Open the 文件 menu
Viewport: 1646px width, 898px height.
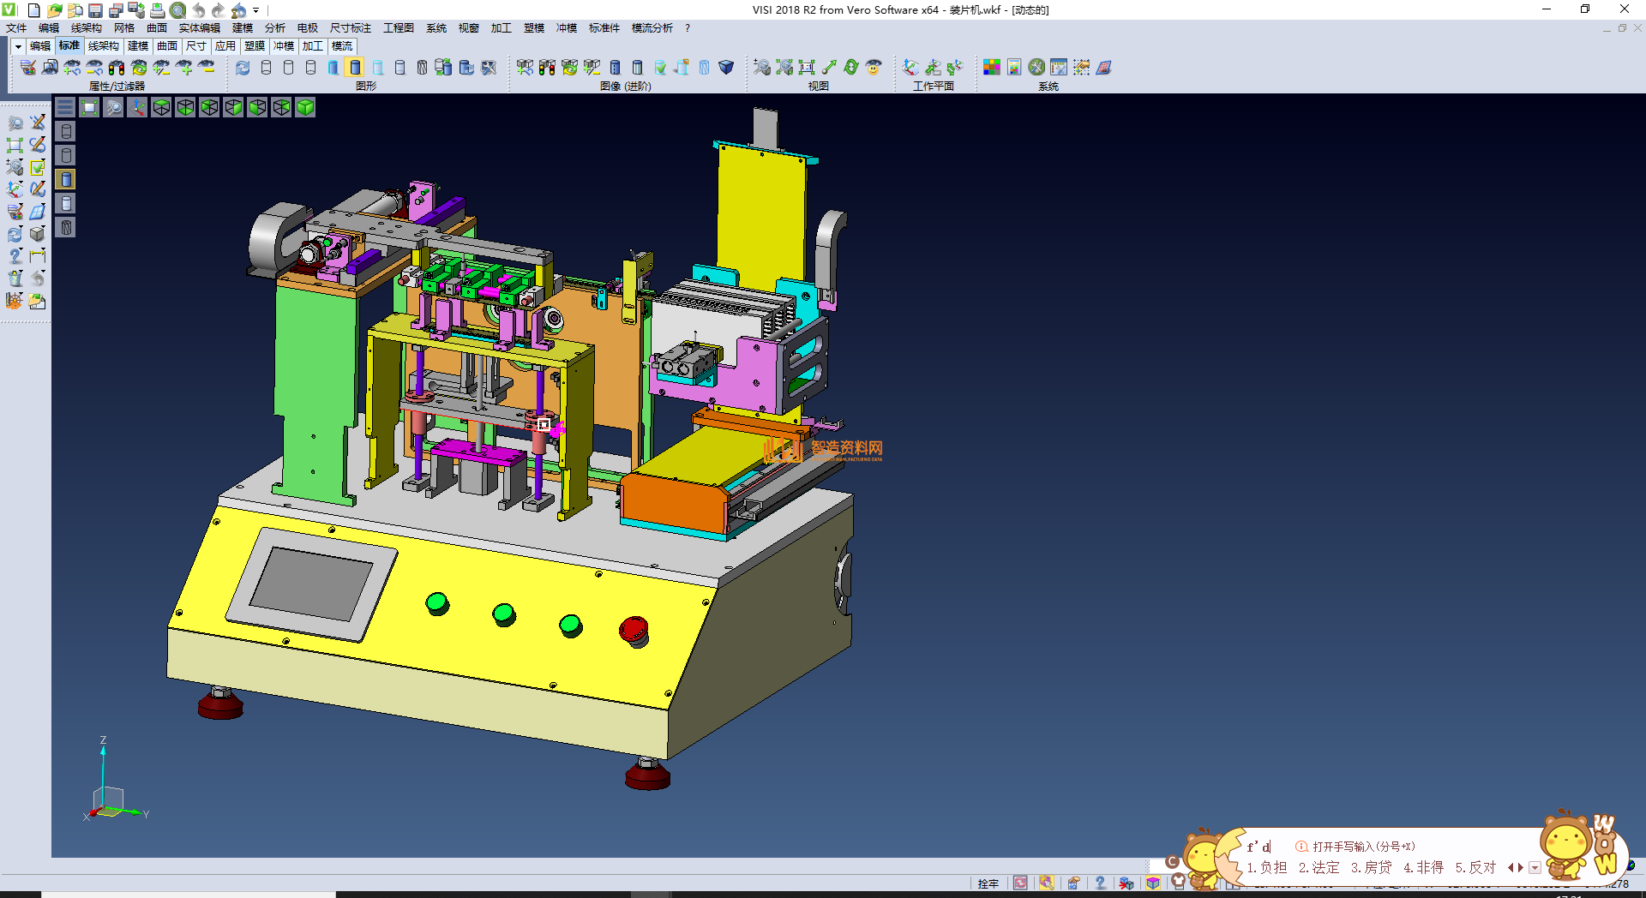(x=16, y=28)
